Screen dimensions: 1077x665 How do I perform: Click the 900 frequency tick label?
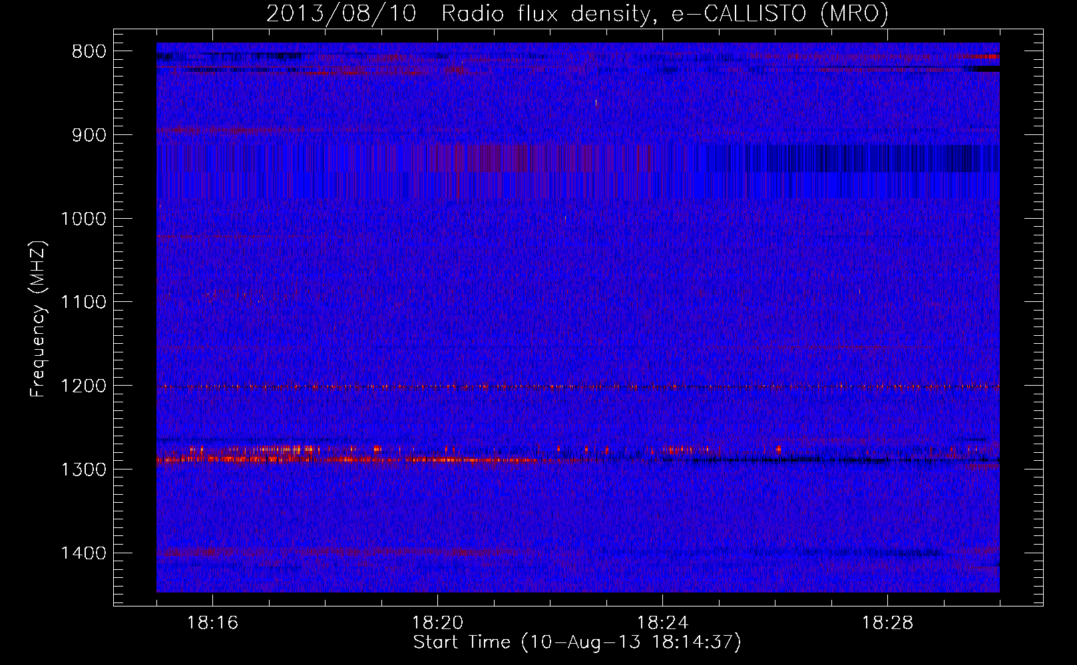88,135
